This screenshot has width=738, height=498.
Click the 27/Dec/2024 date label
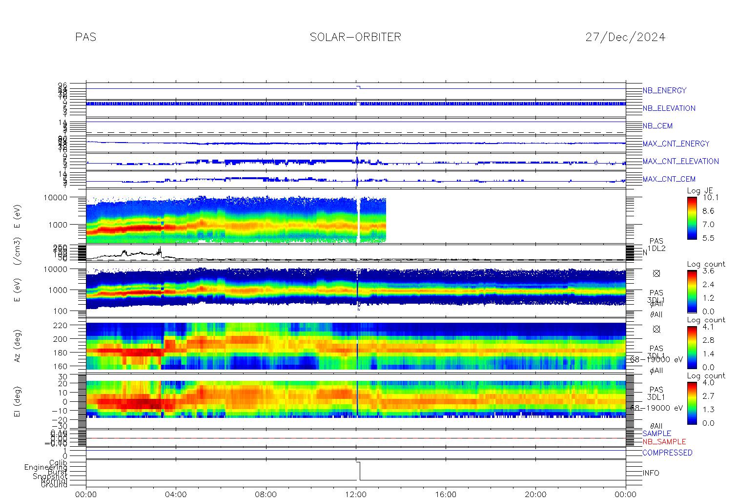tap(625, 37)
